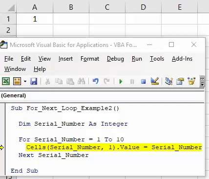Minimize the Visual Basic for Applications window

[149, 45]
